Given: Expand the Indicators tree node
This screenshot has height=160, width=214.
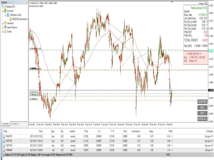Looking at the screenshot, I should 3,23.
